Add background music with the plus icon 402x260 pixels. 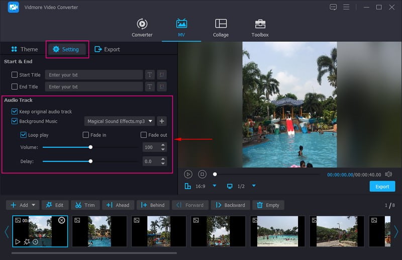tap(161, 121)
